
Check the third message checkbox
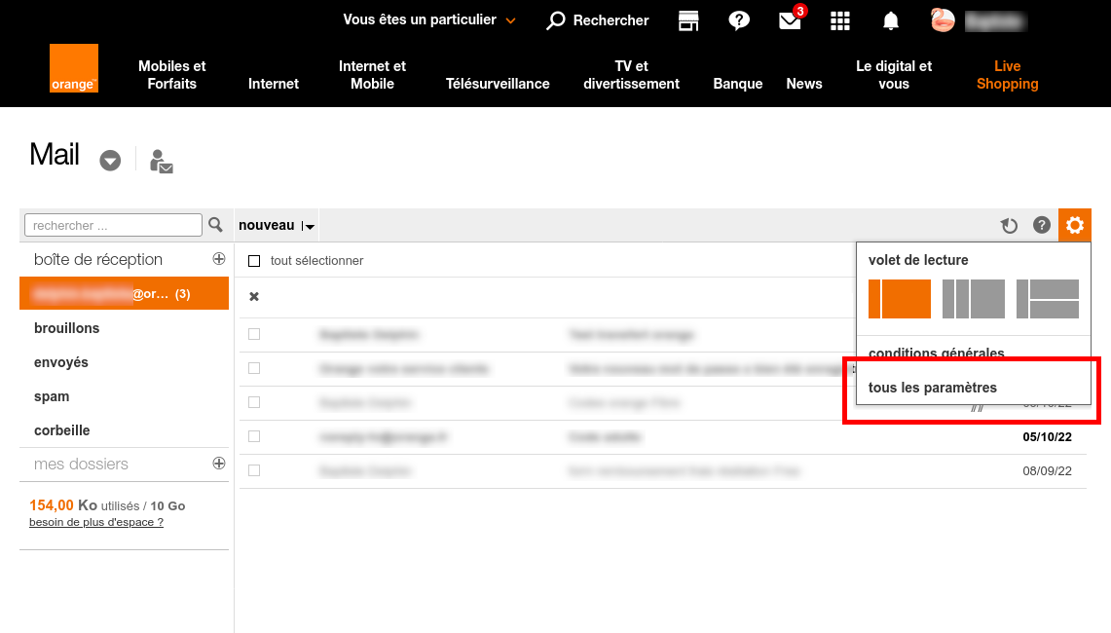(x=254, y=402)
